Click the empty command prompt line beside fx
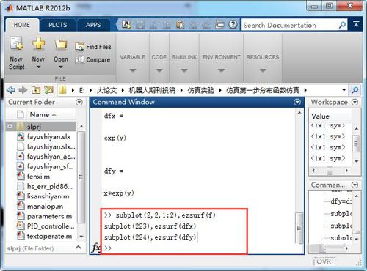The width and height of the screenshot is (367, 271). [x=174, y=248]
